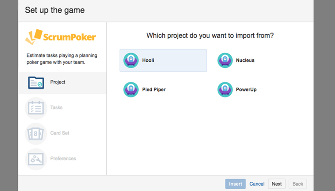Click the Preferences gears step icon
Image resolution: width=335 pixels, height=191 pixels.
click(36, 159)
